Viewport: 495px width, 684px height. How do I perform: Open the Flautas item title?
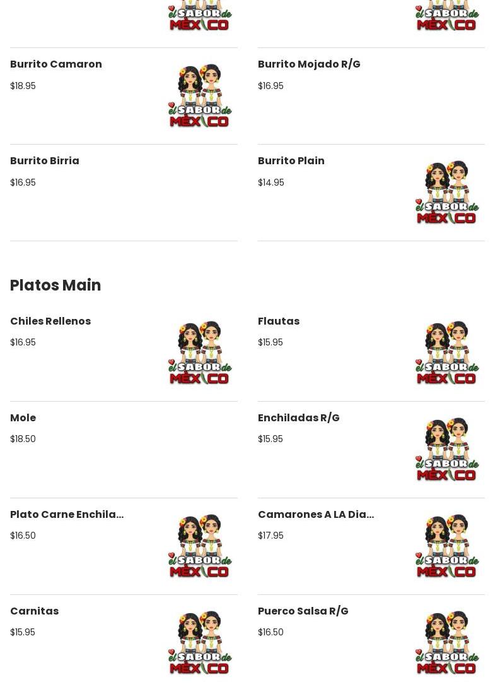(279, 321)
